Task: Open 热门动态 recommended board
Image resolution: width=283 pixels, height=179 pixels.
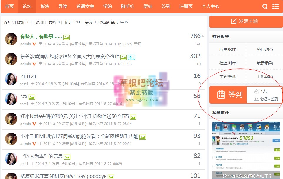Action: tap(264, 49)
